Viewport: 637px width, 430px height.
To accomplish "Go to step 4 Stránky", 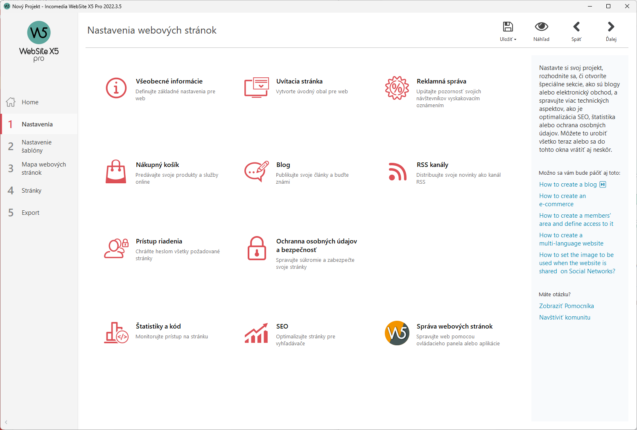I will tap(39, 191).
